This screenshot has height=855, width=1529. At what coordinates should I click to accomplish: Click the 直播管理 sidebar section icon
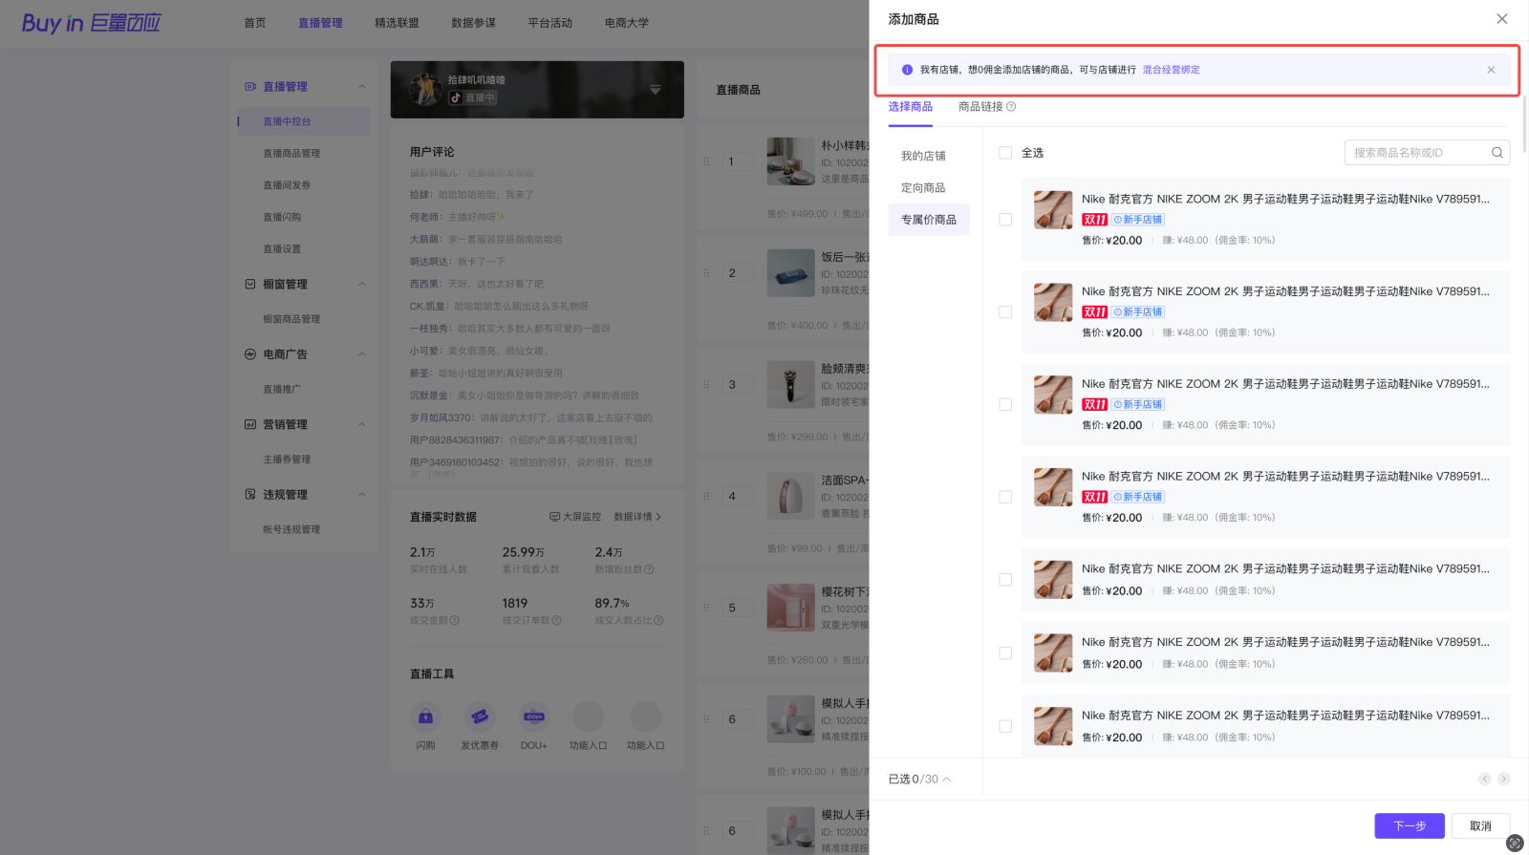click(x=250, y=87)
